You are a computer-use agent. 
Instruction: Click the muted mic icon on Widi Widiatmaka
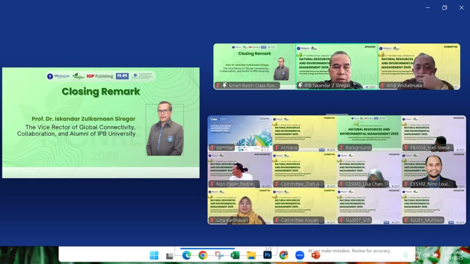[x=382, y=85]
